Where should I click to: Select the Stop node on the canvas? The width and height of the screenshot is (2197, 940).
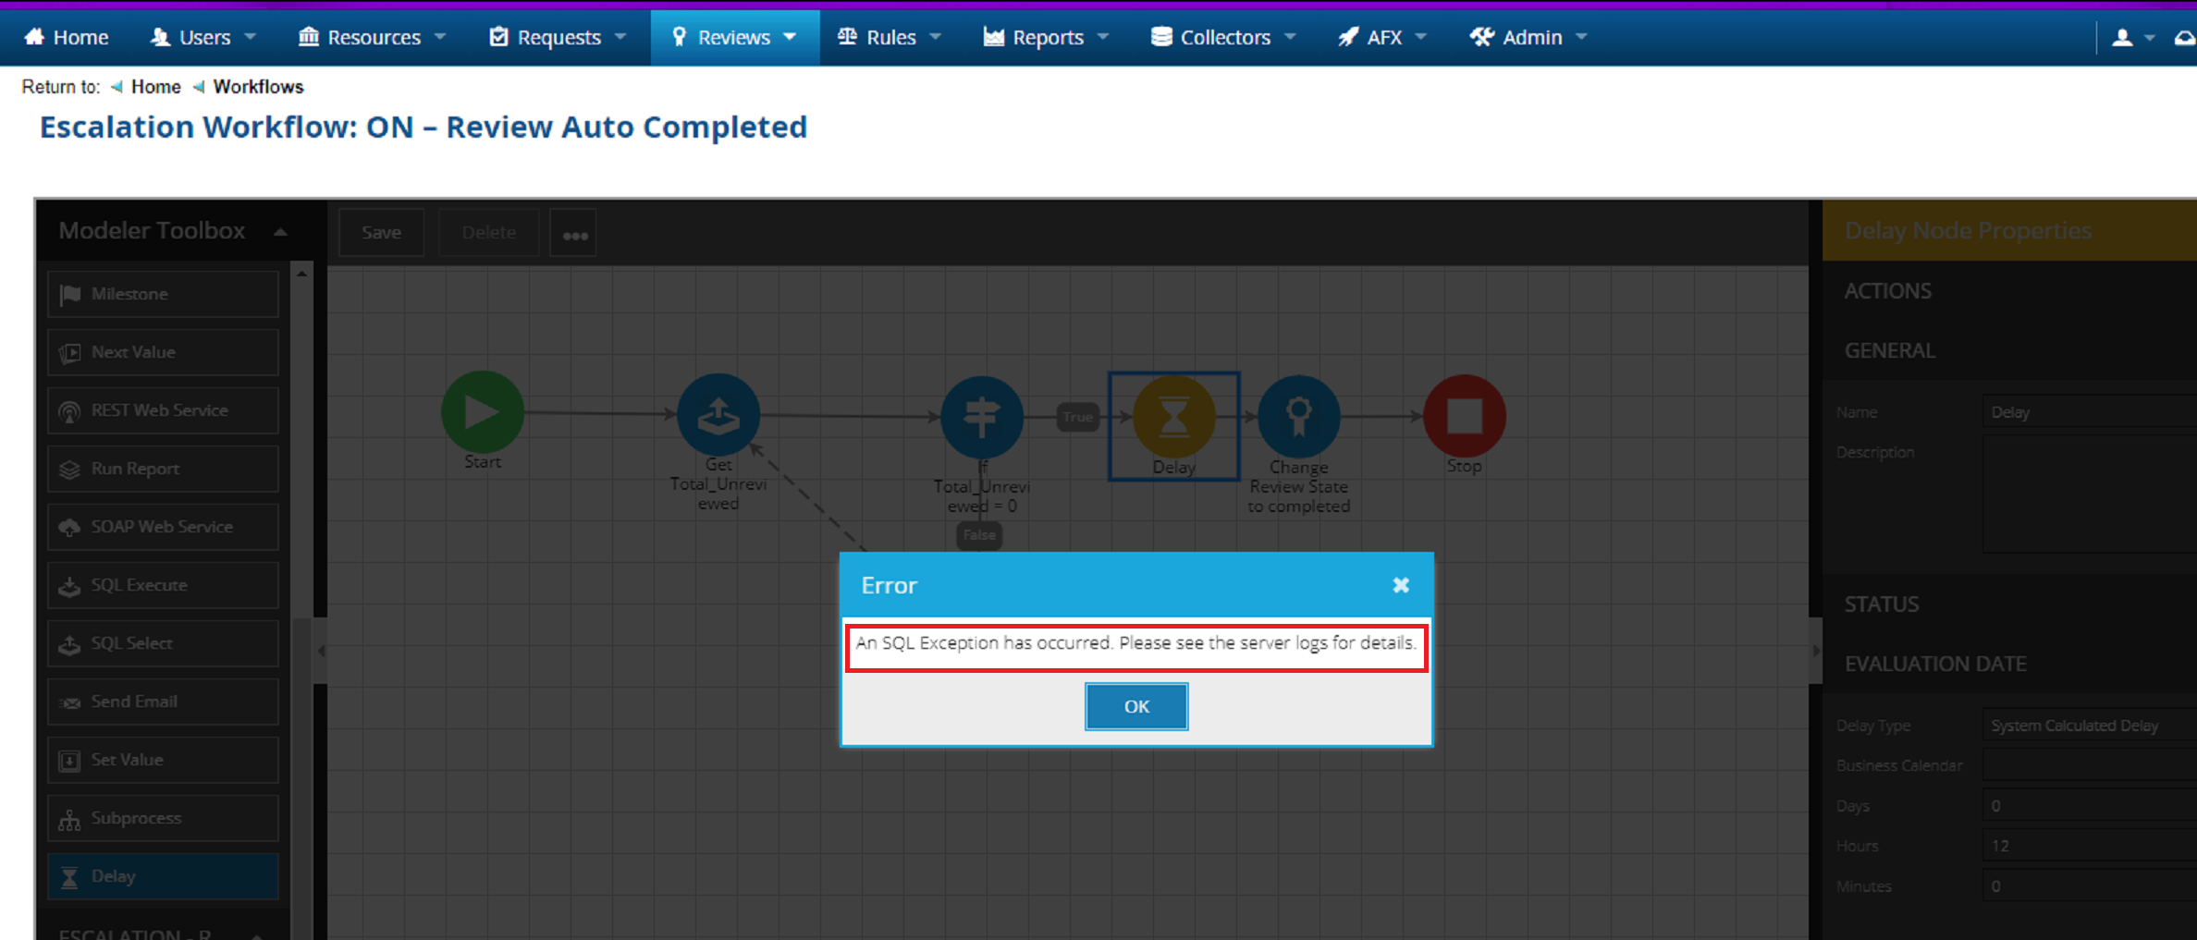pyautogui.click(x=1465, y=417)
